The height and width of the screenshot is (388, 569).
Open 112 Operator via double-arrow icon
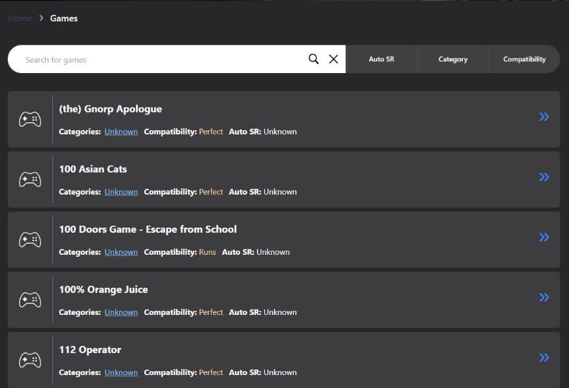pos(544,358)
